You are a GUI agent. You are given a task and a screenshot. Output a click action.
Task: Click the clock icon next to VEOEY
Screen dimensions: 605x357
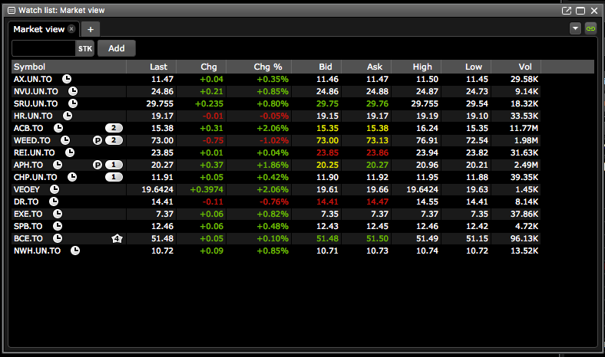pos(55,189)
